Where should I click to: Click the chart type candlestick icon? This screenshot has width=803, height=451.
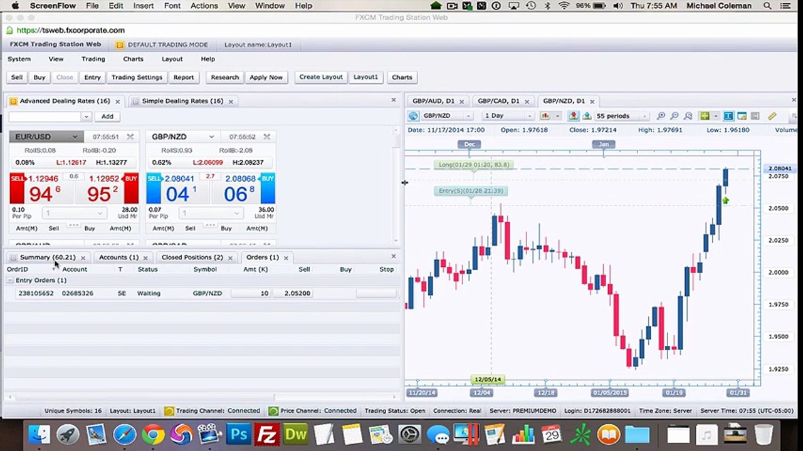545,116
